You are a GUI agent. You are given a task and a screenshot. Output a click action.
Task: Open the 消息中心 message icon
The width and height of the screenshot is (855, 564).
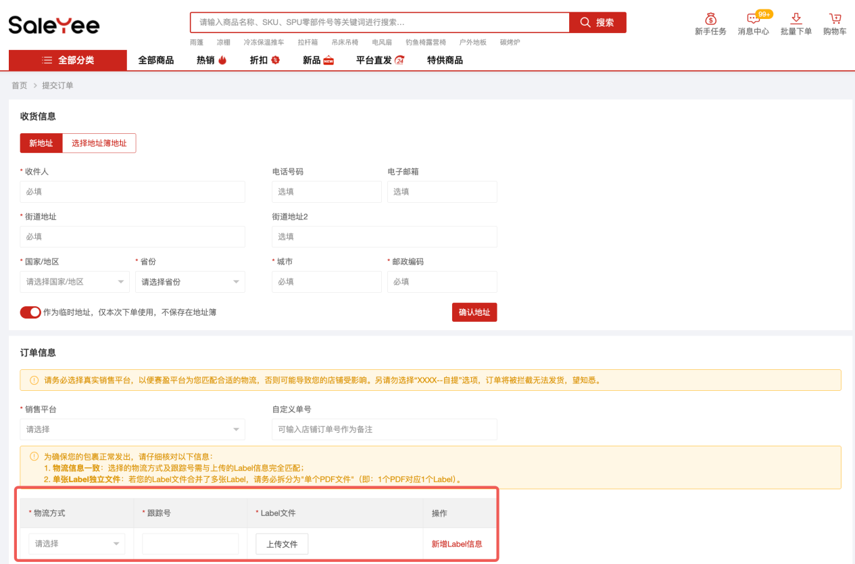(x=753, y=19)
